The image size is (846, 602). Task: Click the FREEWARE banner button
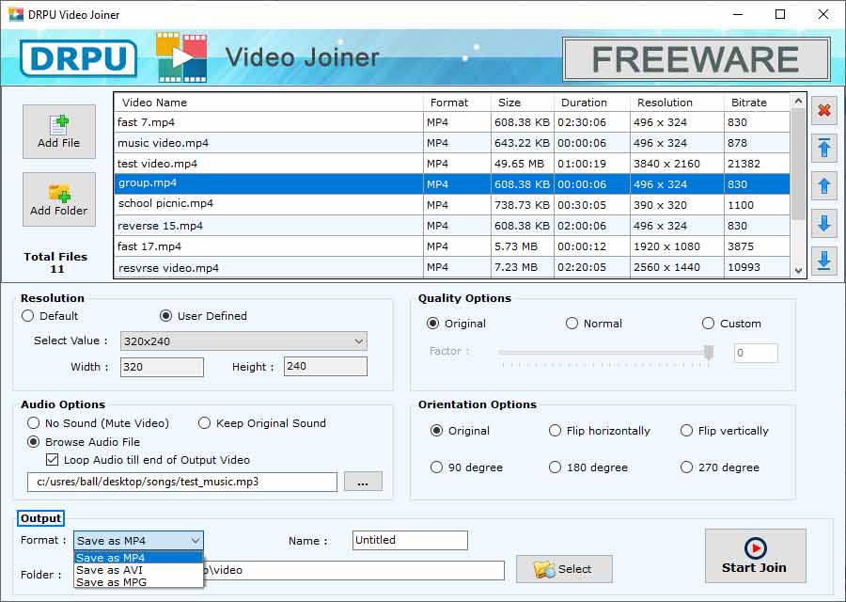[x=696, y=59]
